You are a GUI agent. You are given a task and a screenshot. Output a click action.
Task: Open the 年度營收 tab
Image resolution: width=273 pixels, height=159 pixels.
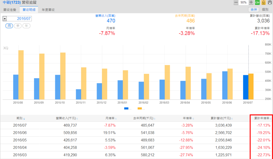[48, 10]
